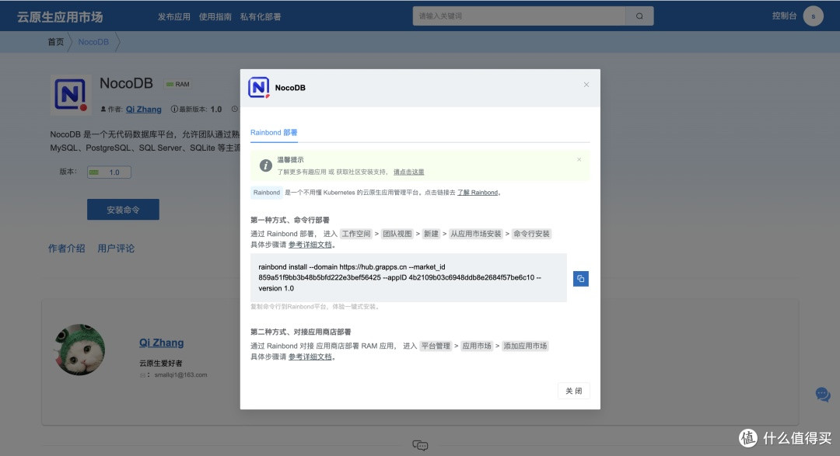
Task: Click the 团队视图 path tag
Action: (397, 234)
